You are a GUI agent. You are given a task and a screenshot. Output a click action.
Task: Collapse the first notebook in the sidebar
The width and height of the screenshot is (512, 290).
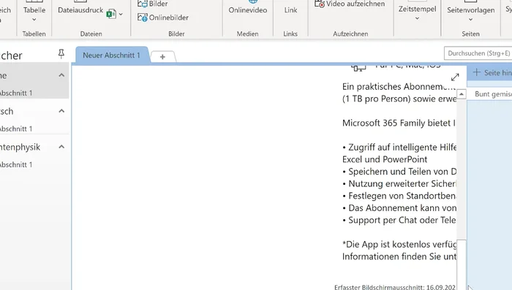tap(61, 75)
